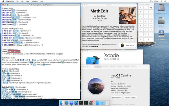Open the Downloads folder in the Dock
169x106 pixels.
[x=102, y=103]
